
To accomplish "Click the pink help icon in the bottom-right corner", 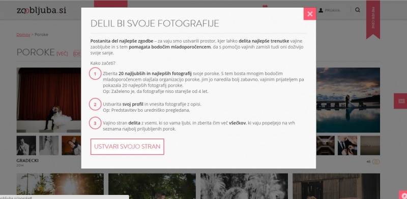I will 403,195.
